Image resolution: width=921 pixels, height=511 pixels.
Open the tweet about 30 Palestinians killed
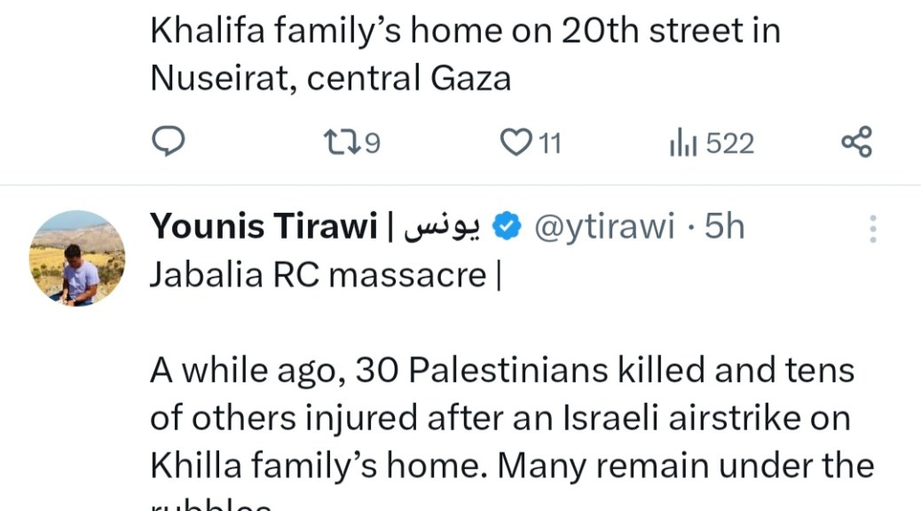click(501, 370)
